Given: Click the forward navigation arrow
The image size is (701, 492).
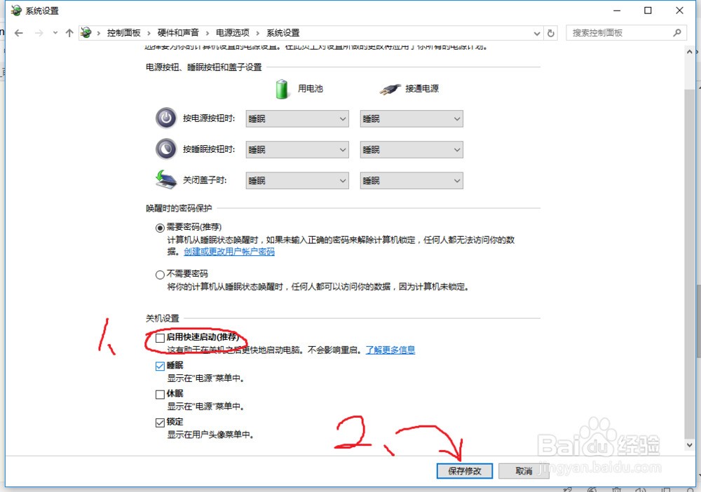Looking at the screenshot, I should 39,33.
